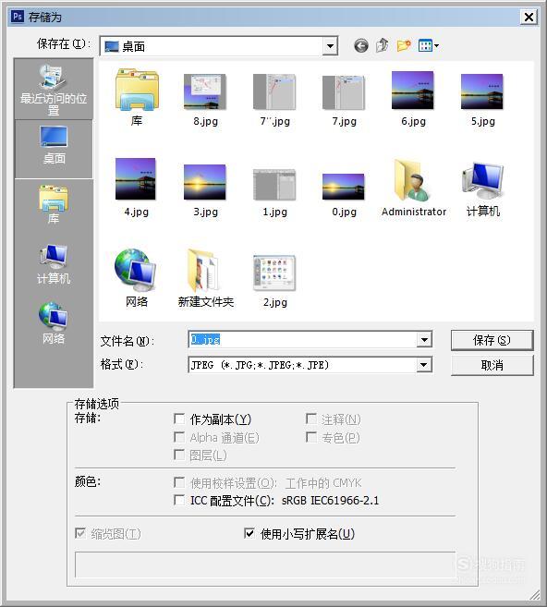Close the 存储为 dialog
Viewport: 547px width, 607px height.
529,17
